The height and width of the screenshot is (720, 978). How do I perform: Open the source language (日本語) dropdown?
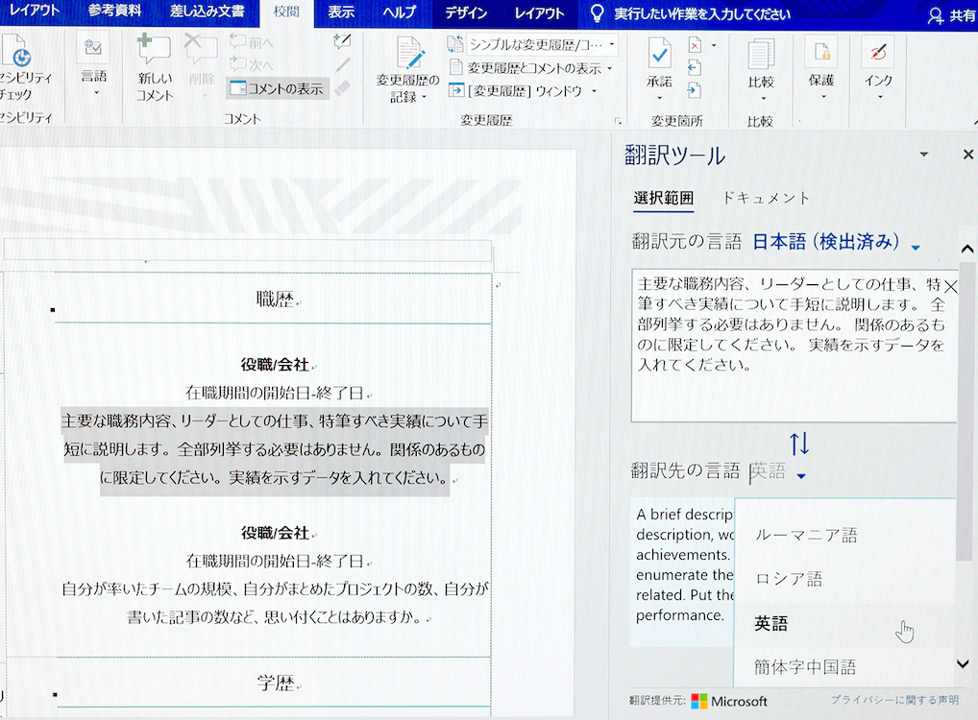coord(916,248)
